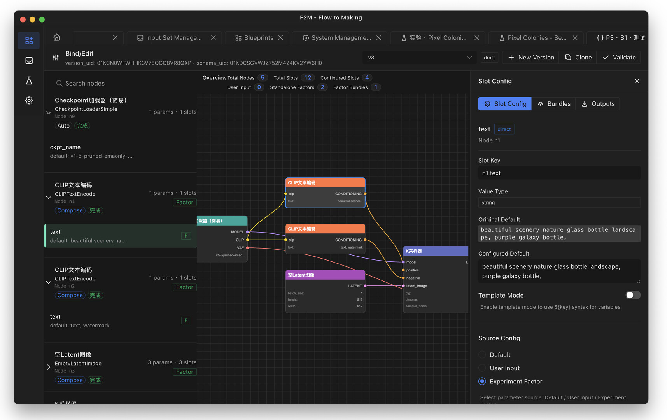Select the experiments flask icon in sidebar
This screenshot has height=420, width=667.
(x=28, y=80)
